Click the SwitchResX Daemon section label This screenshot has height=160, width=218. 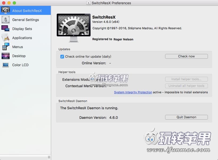pos(73,101)
